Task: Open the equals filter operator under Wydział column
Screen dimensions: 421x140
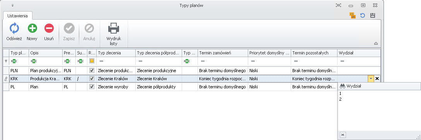Action: [x=342, y=61]
